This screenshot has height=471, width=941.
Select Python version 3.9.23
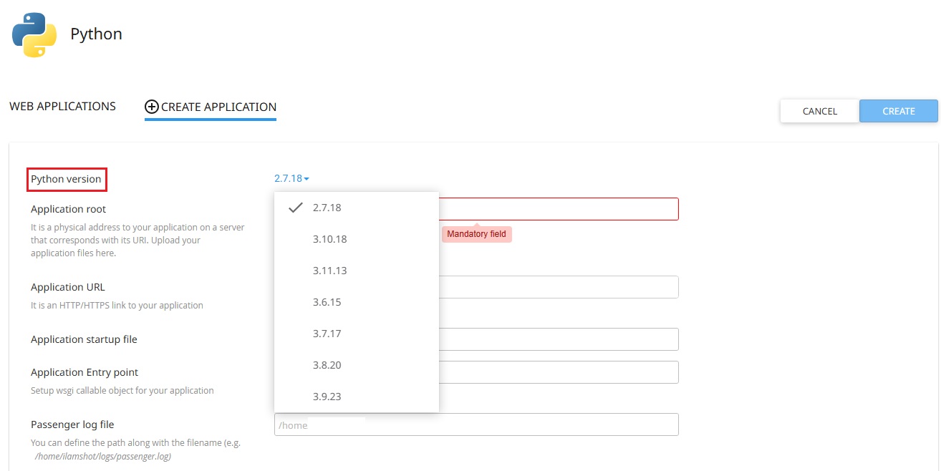(x=327, y=397)
